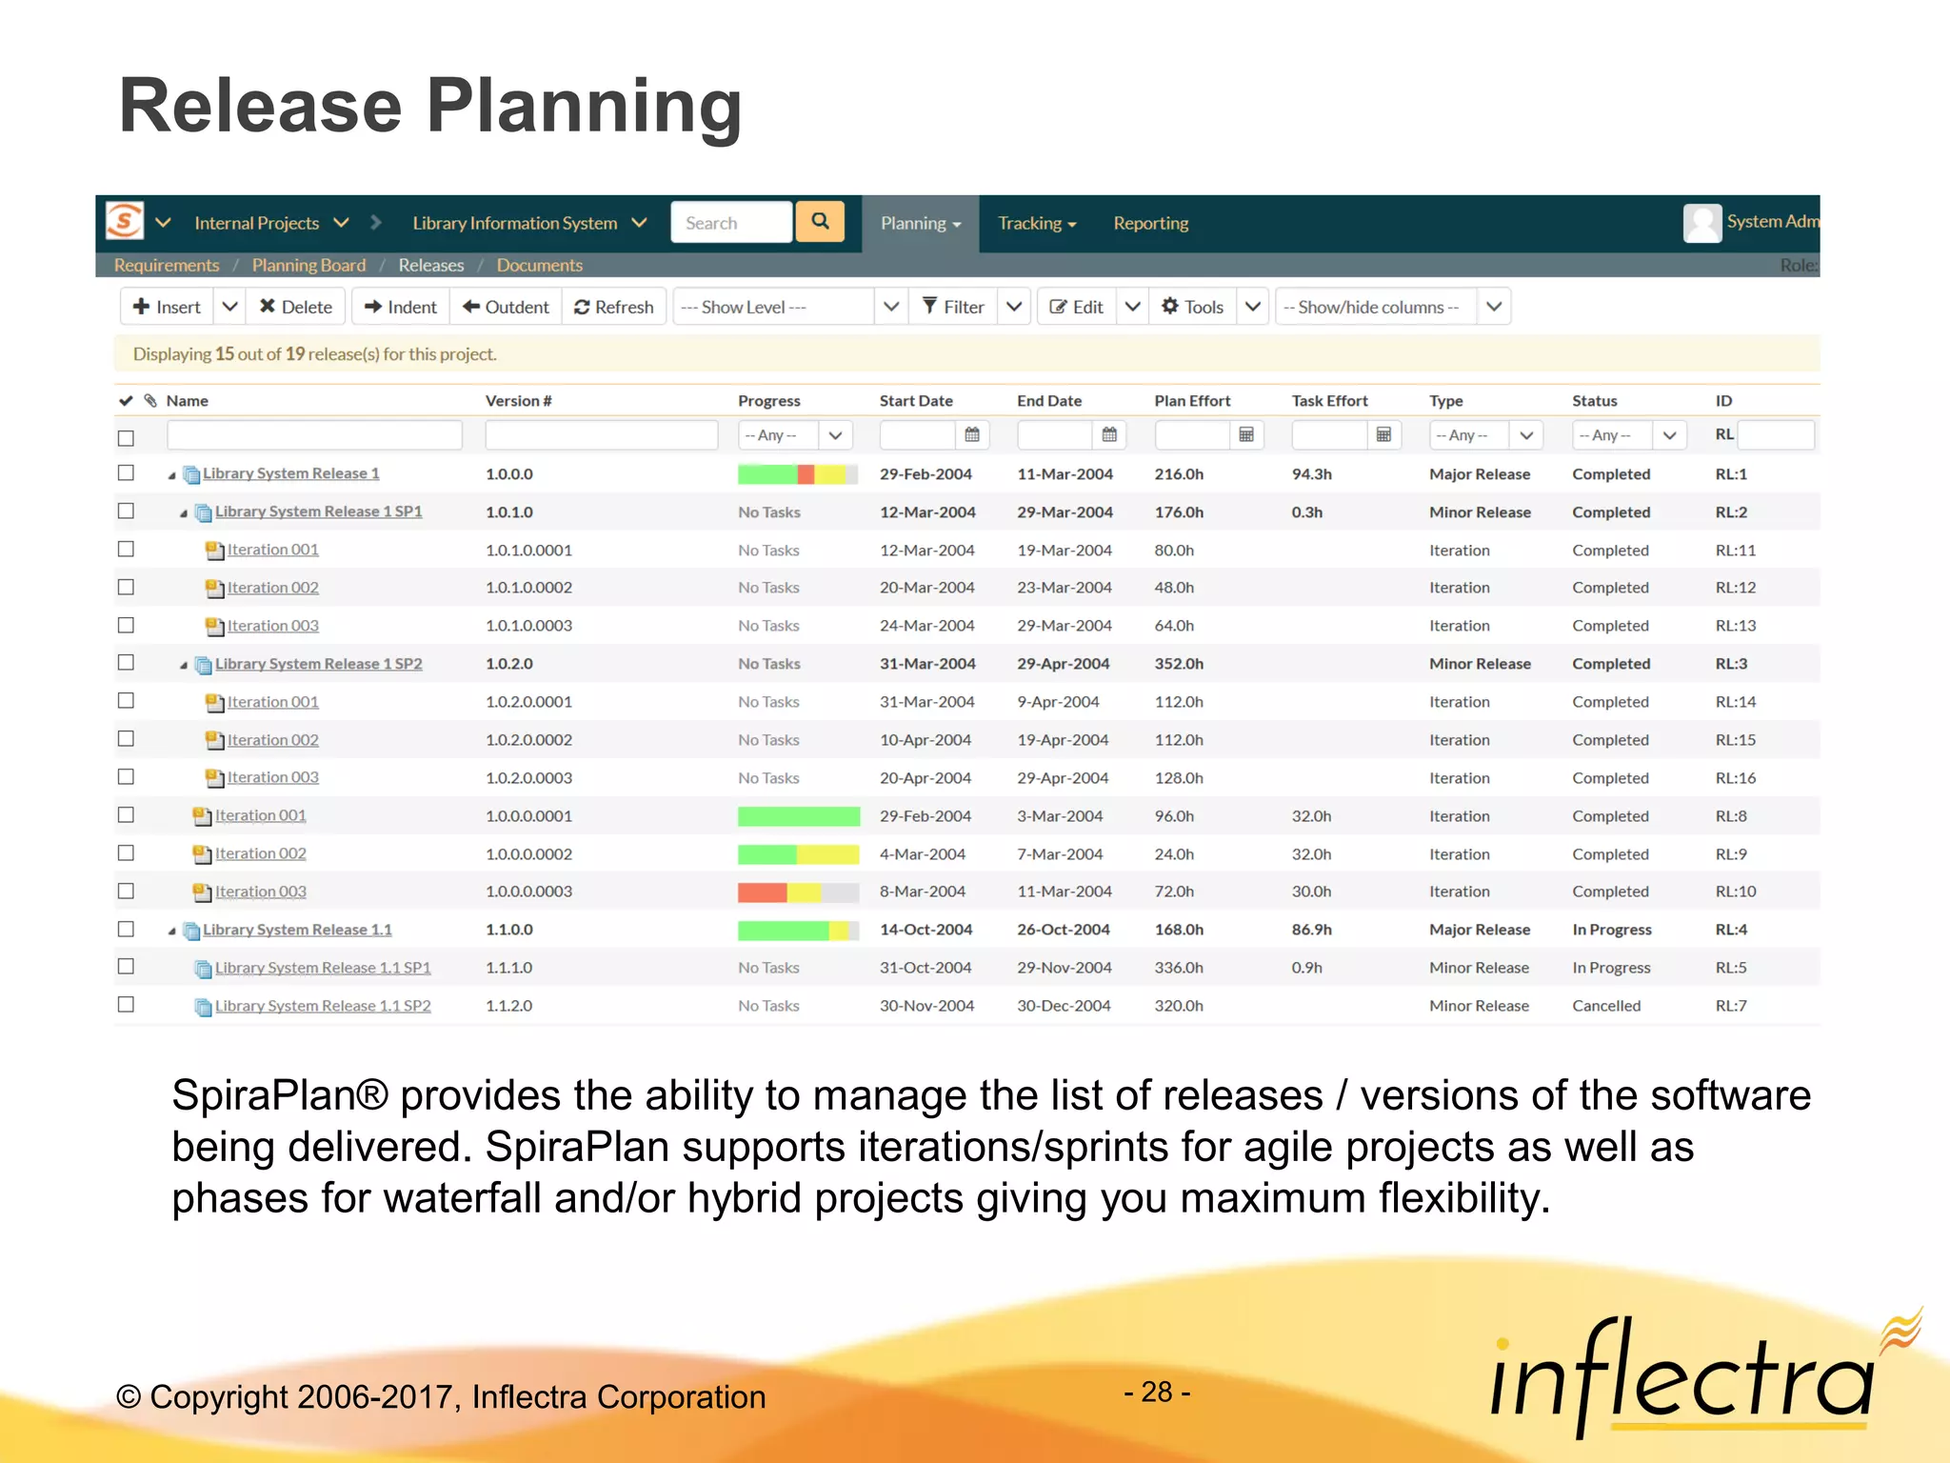Click the Release 1 progress bar
Image resolution: width=1950 pixels, height=1463 pixels.
(x=798, y=473)
